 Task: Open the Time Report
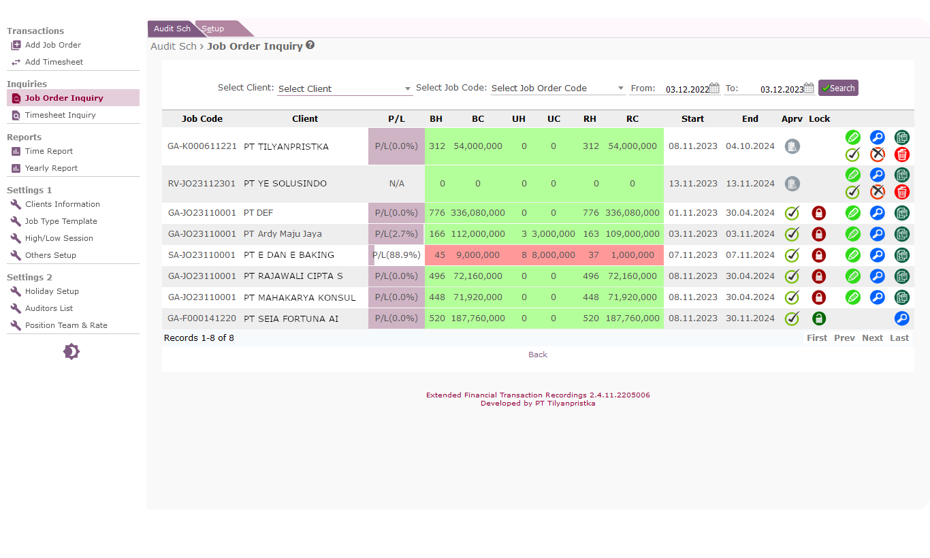(x=49, y=151)
